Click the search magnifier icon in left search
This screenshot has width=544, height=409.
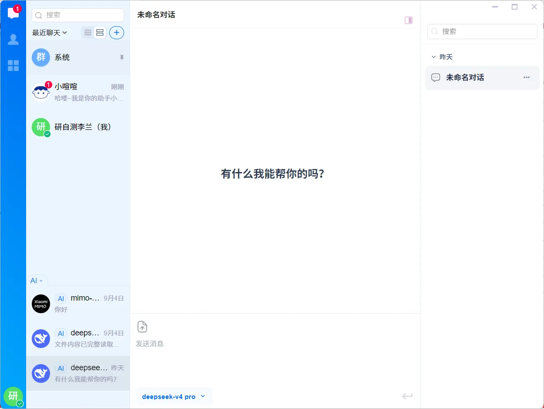(39, 15)
